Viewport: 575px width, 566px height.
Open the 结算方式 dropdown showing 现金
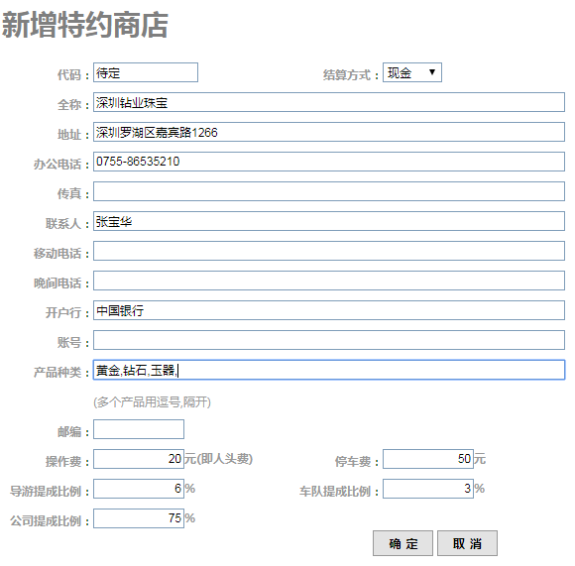(x=412, y=72)
